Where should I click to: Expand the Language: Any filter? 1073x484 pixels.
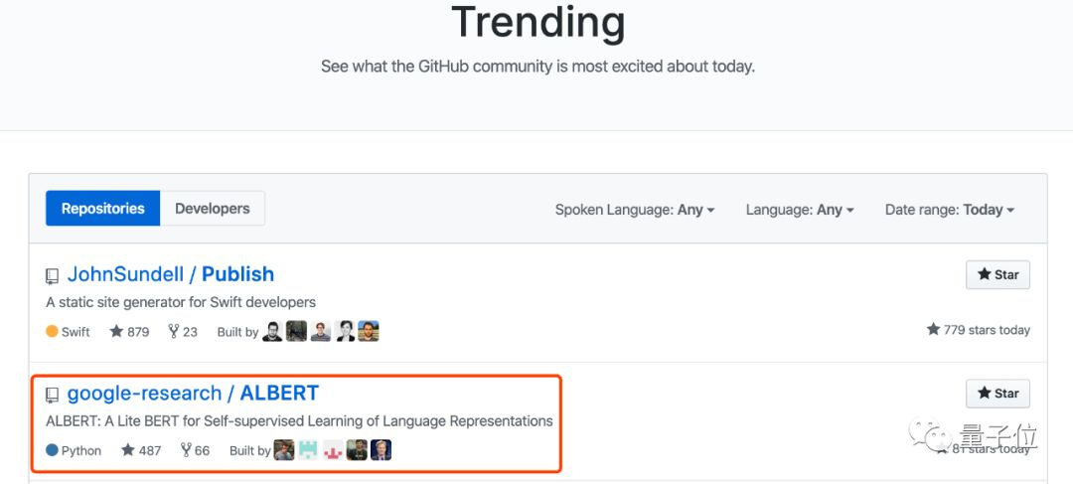click(800, 210)
